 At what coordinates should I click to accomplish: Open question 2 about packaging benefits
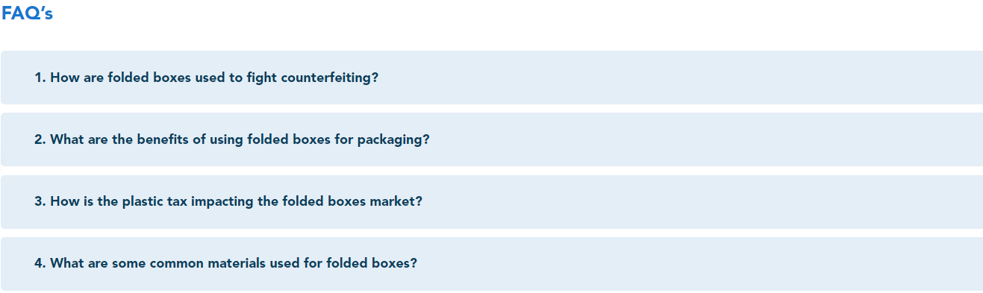[x=492, y=139]
